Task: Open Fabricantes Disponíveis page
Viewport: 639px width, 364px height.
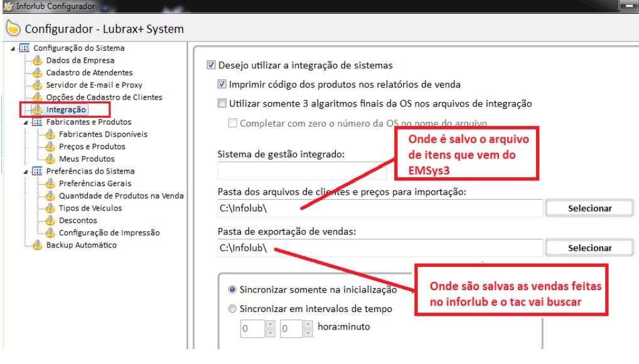Action: [103, 134]
